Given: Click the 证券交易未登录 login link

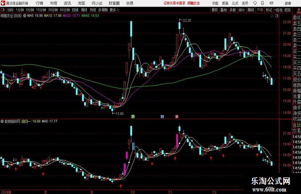Looking at the screenshot, I should click(x=175, y=3).
